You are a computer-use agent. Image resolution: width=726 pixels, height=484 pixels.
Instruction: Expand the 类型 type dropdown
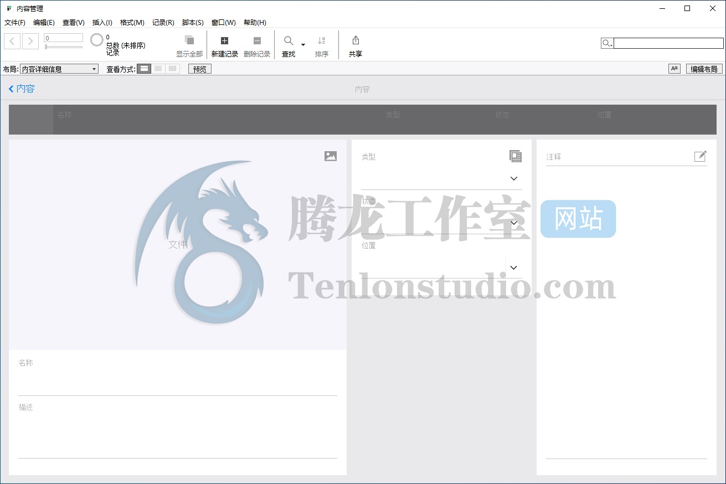tap(513, 178)
